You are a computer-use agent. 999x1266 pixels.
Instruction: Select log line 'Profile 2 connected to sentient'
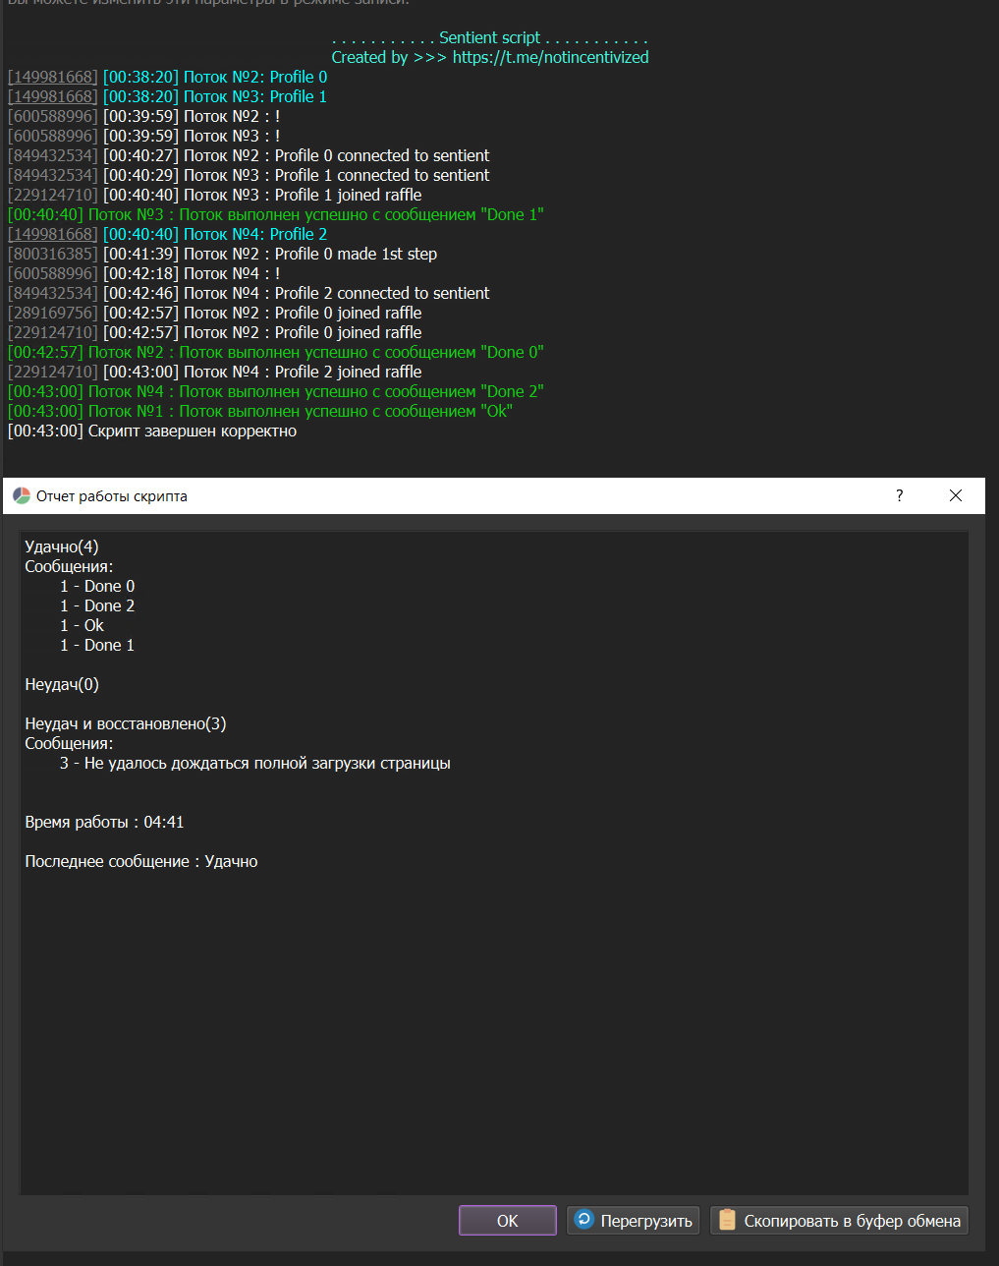pos(249,293)
